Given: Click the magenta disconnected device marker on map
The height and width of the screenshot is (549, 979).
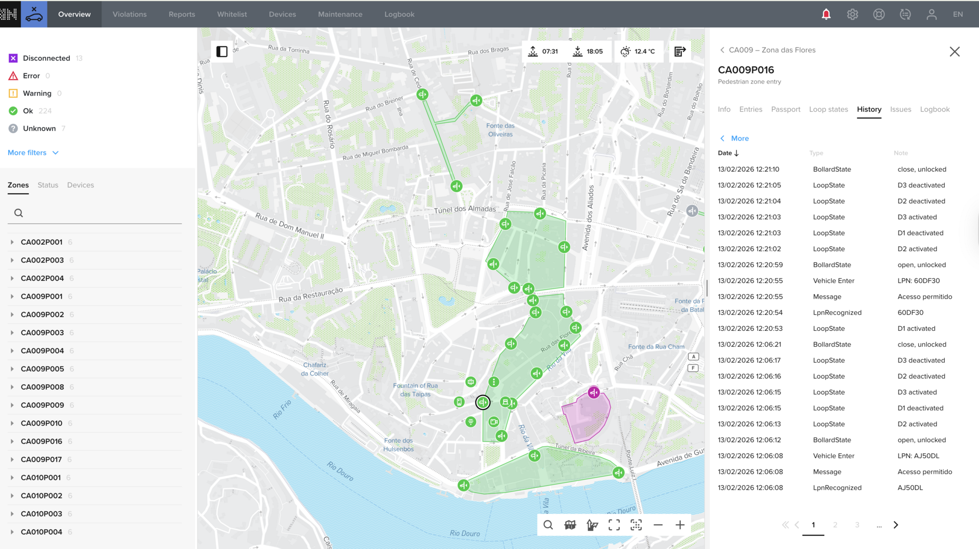Looking at the screenshot, I should pos(594,393).
